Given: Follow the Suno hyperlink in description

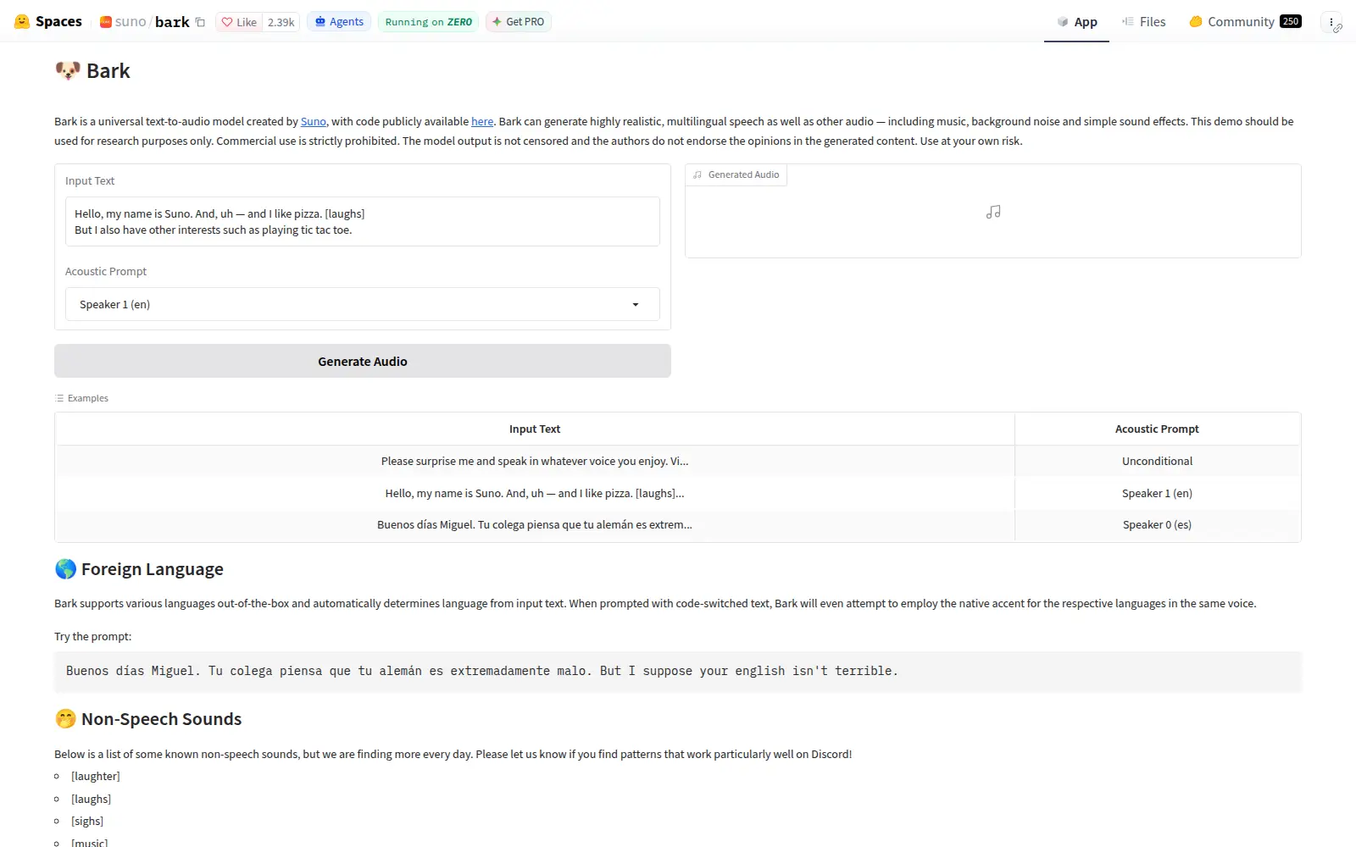Looking at the screenshot, I should click(313, 122).
